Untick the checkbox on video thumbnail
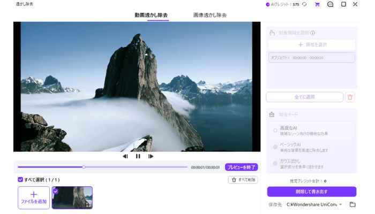The height and width of the screenshot is (214, 375). point(56,191)
